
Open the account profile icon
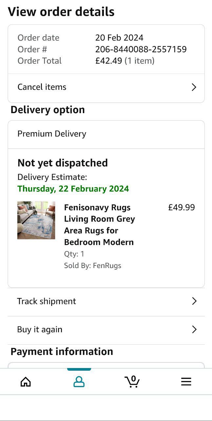tap(79, 382)
